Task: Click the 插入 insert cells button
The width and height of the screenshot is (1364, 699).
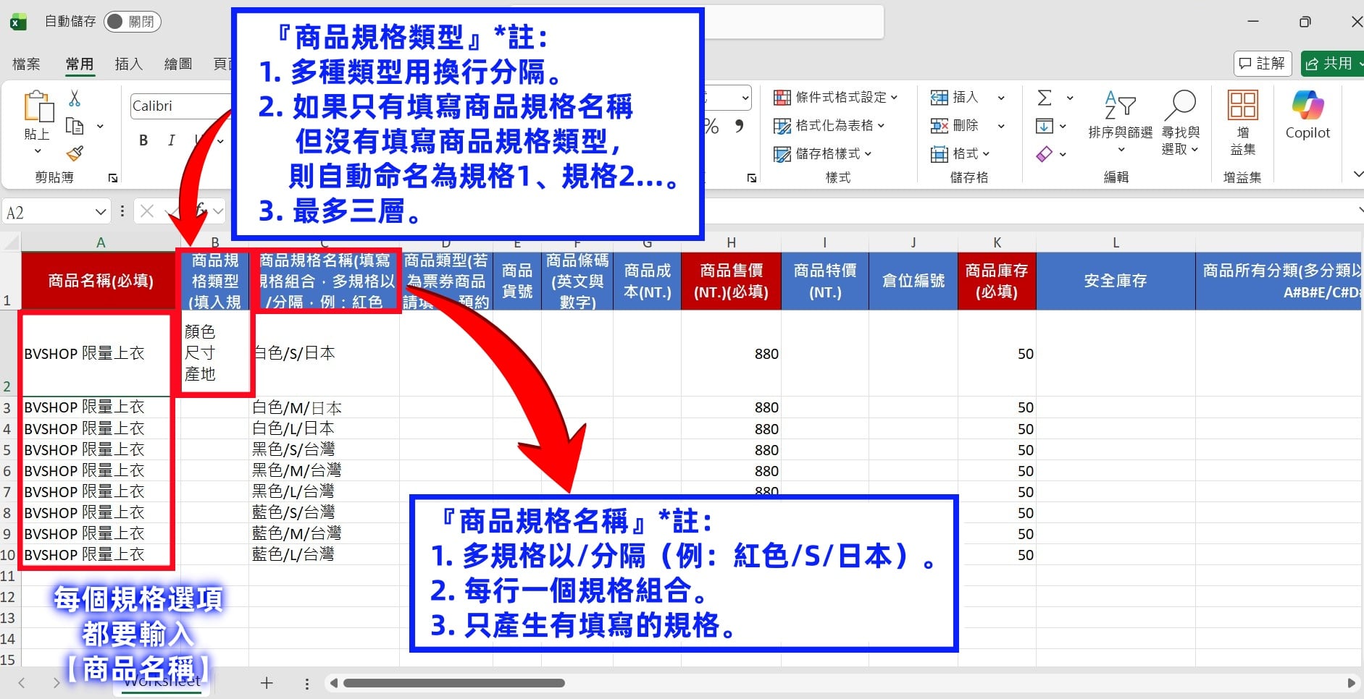Action: click(955, 97)
